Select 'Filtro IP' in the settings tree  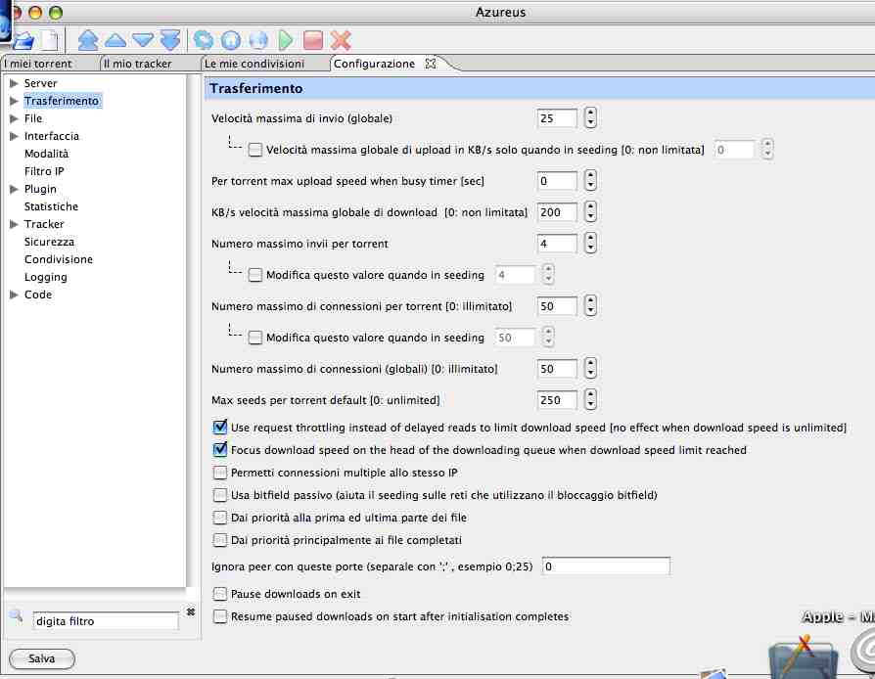[44, 171]
